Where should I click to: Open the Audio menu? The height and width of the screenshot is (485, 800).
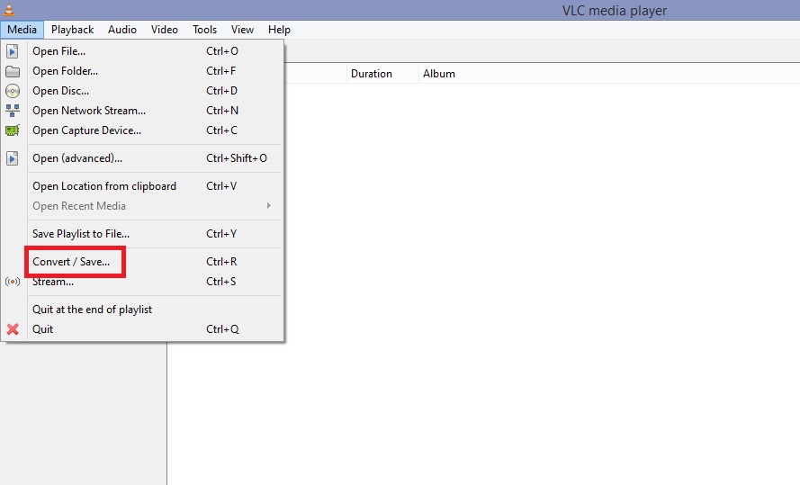[122, 30]
